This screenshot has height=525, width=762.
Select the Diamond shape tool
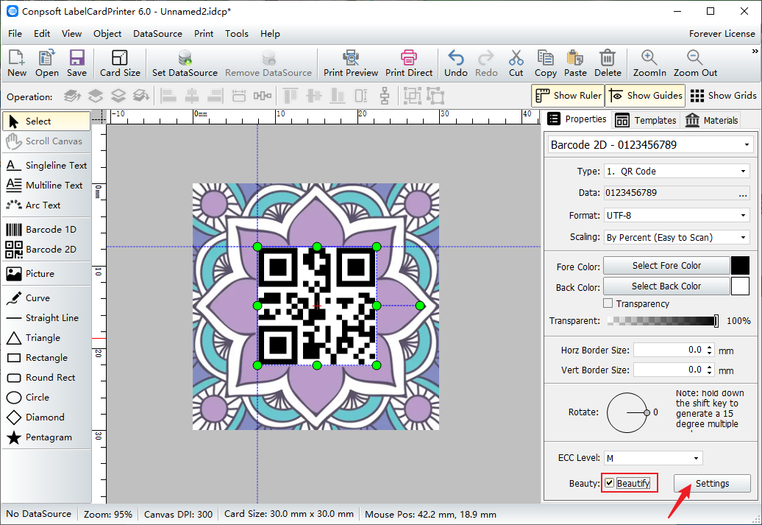(46, 417)
